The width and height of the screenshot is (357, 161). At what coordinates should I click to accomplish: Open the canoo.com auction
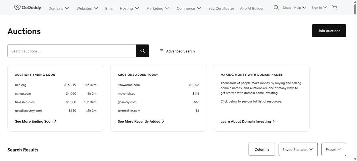23,93
